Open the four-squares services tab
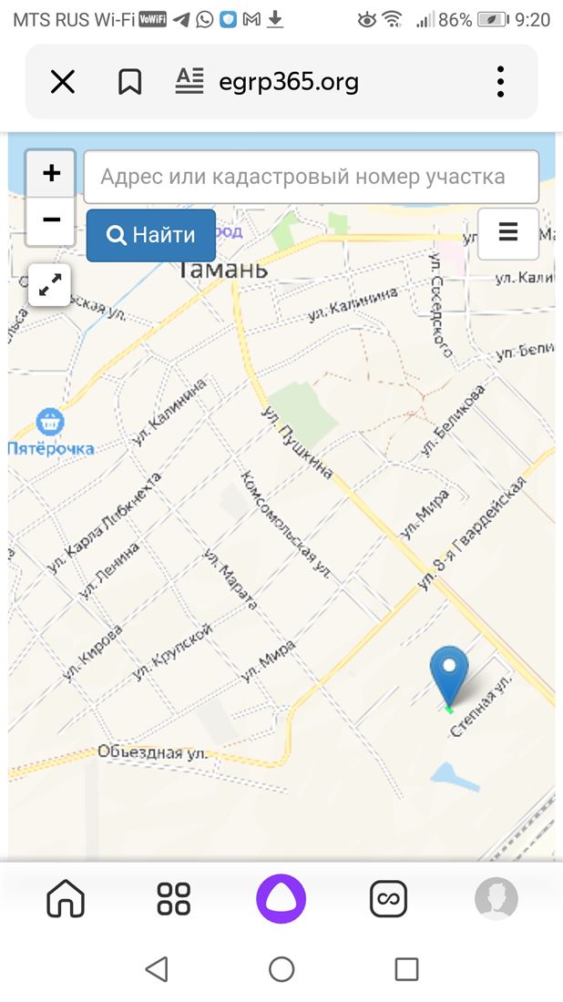Image resolution: width=563 pixels, height=1002 pixels. (x=174, y=898)
